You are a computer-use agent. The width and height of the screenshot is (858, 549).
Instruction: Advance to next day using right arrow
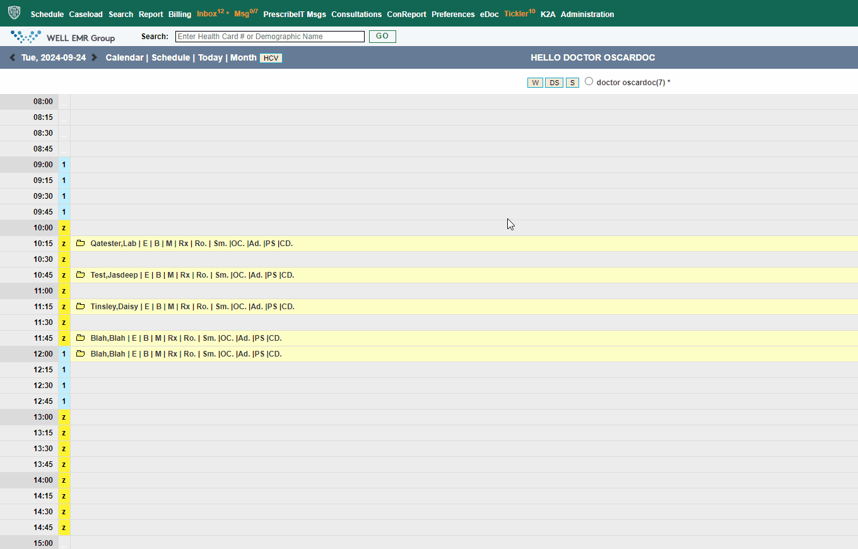coord(95,57)
